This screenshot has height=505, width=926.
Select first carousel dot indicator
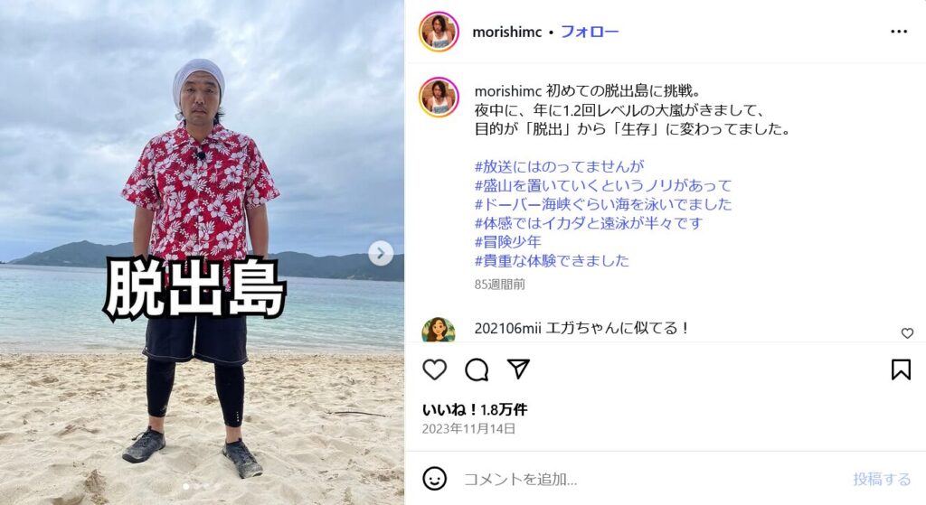[x=186, y=487]
